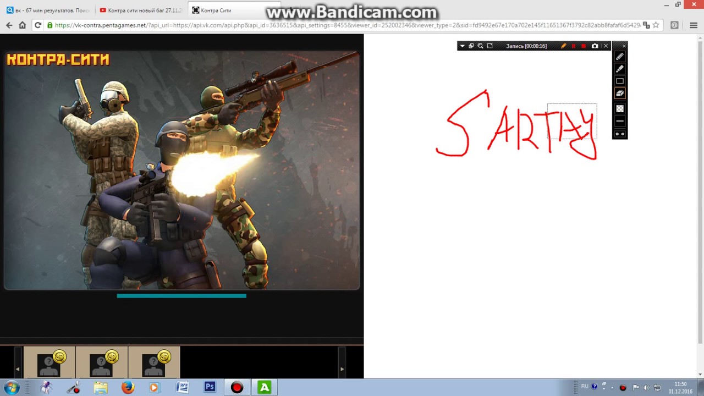Open the joystick recorder app in taskbar

[x=74, y=387]
